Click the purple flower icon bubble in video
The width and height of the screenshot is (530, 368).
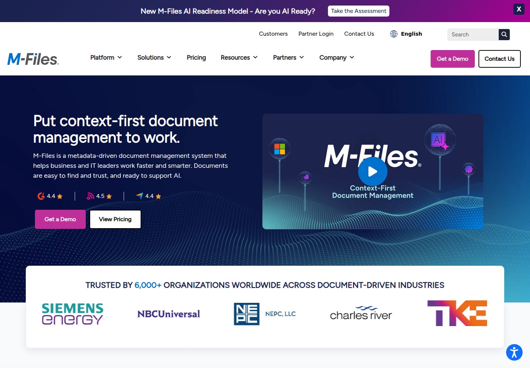(469, 169)
